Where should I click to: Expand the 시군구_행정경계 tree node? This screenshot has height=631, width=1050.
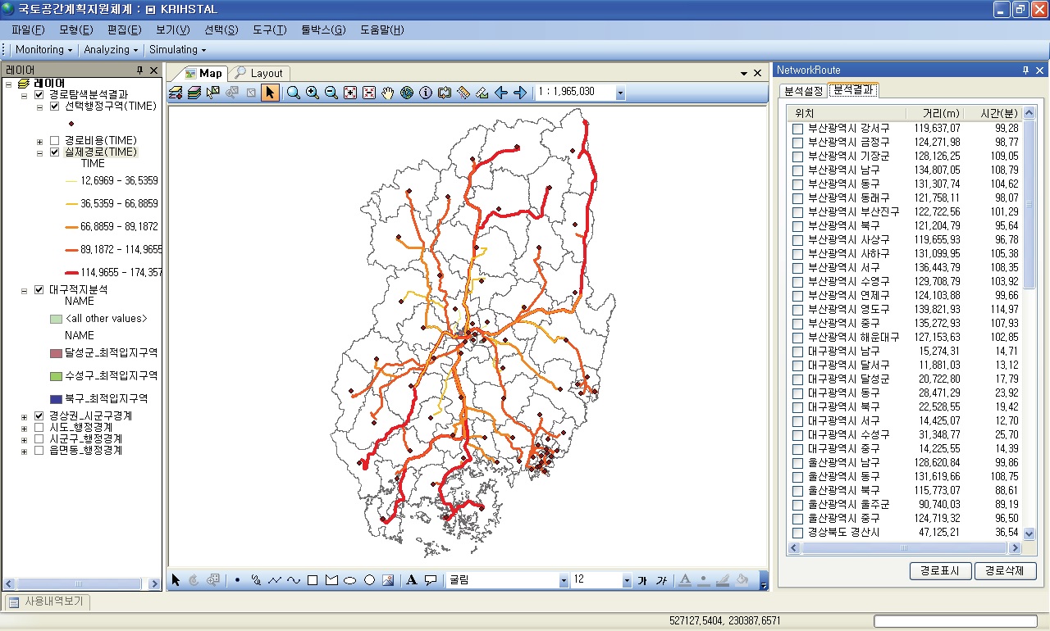click(x=24, y=439)
